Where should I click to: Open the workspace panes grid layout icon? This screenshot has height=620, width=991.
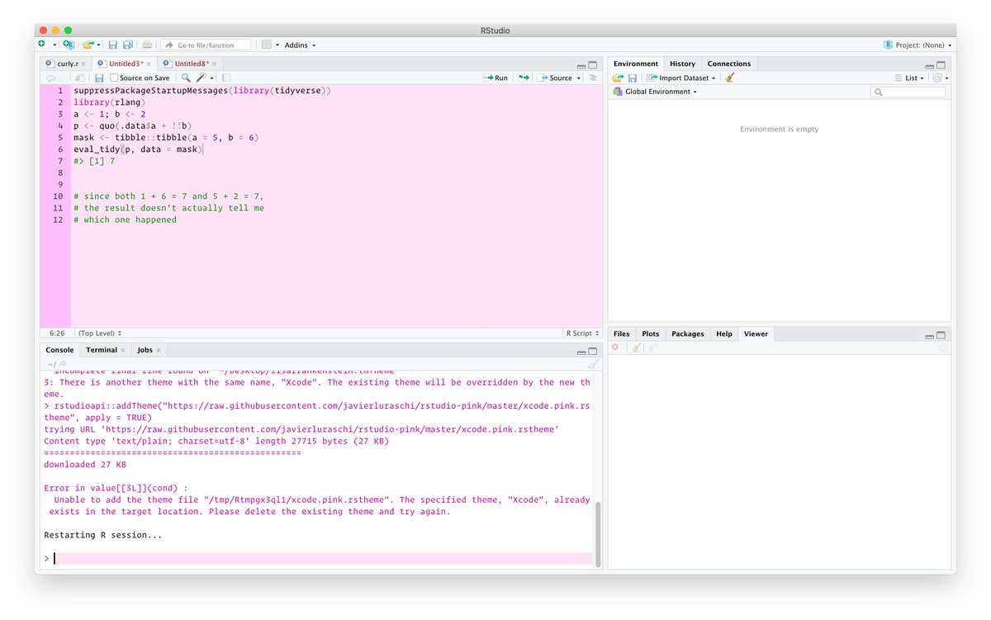[266, 45]
